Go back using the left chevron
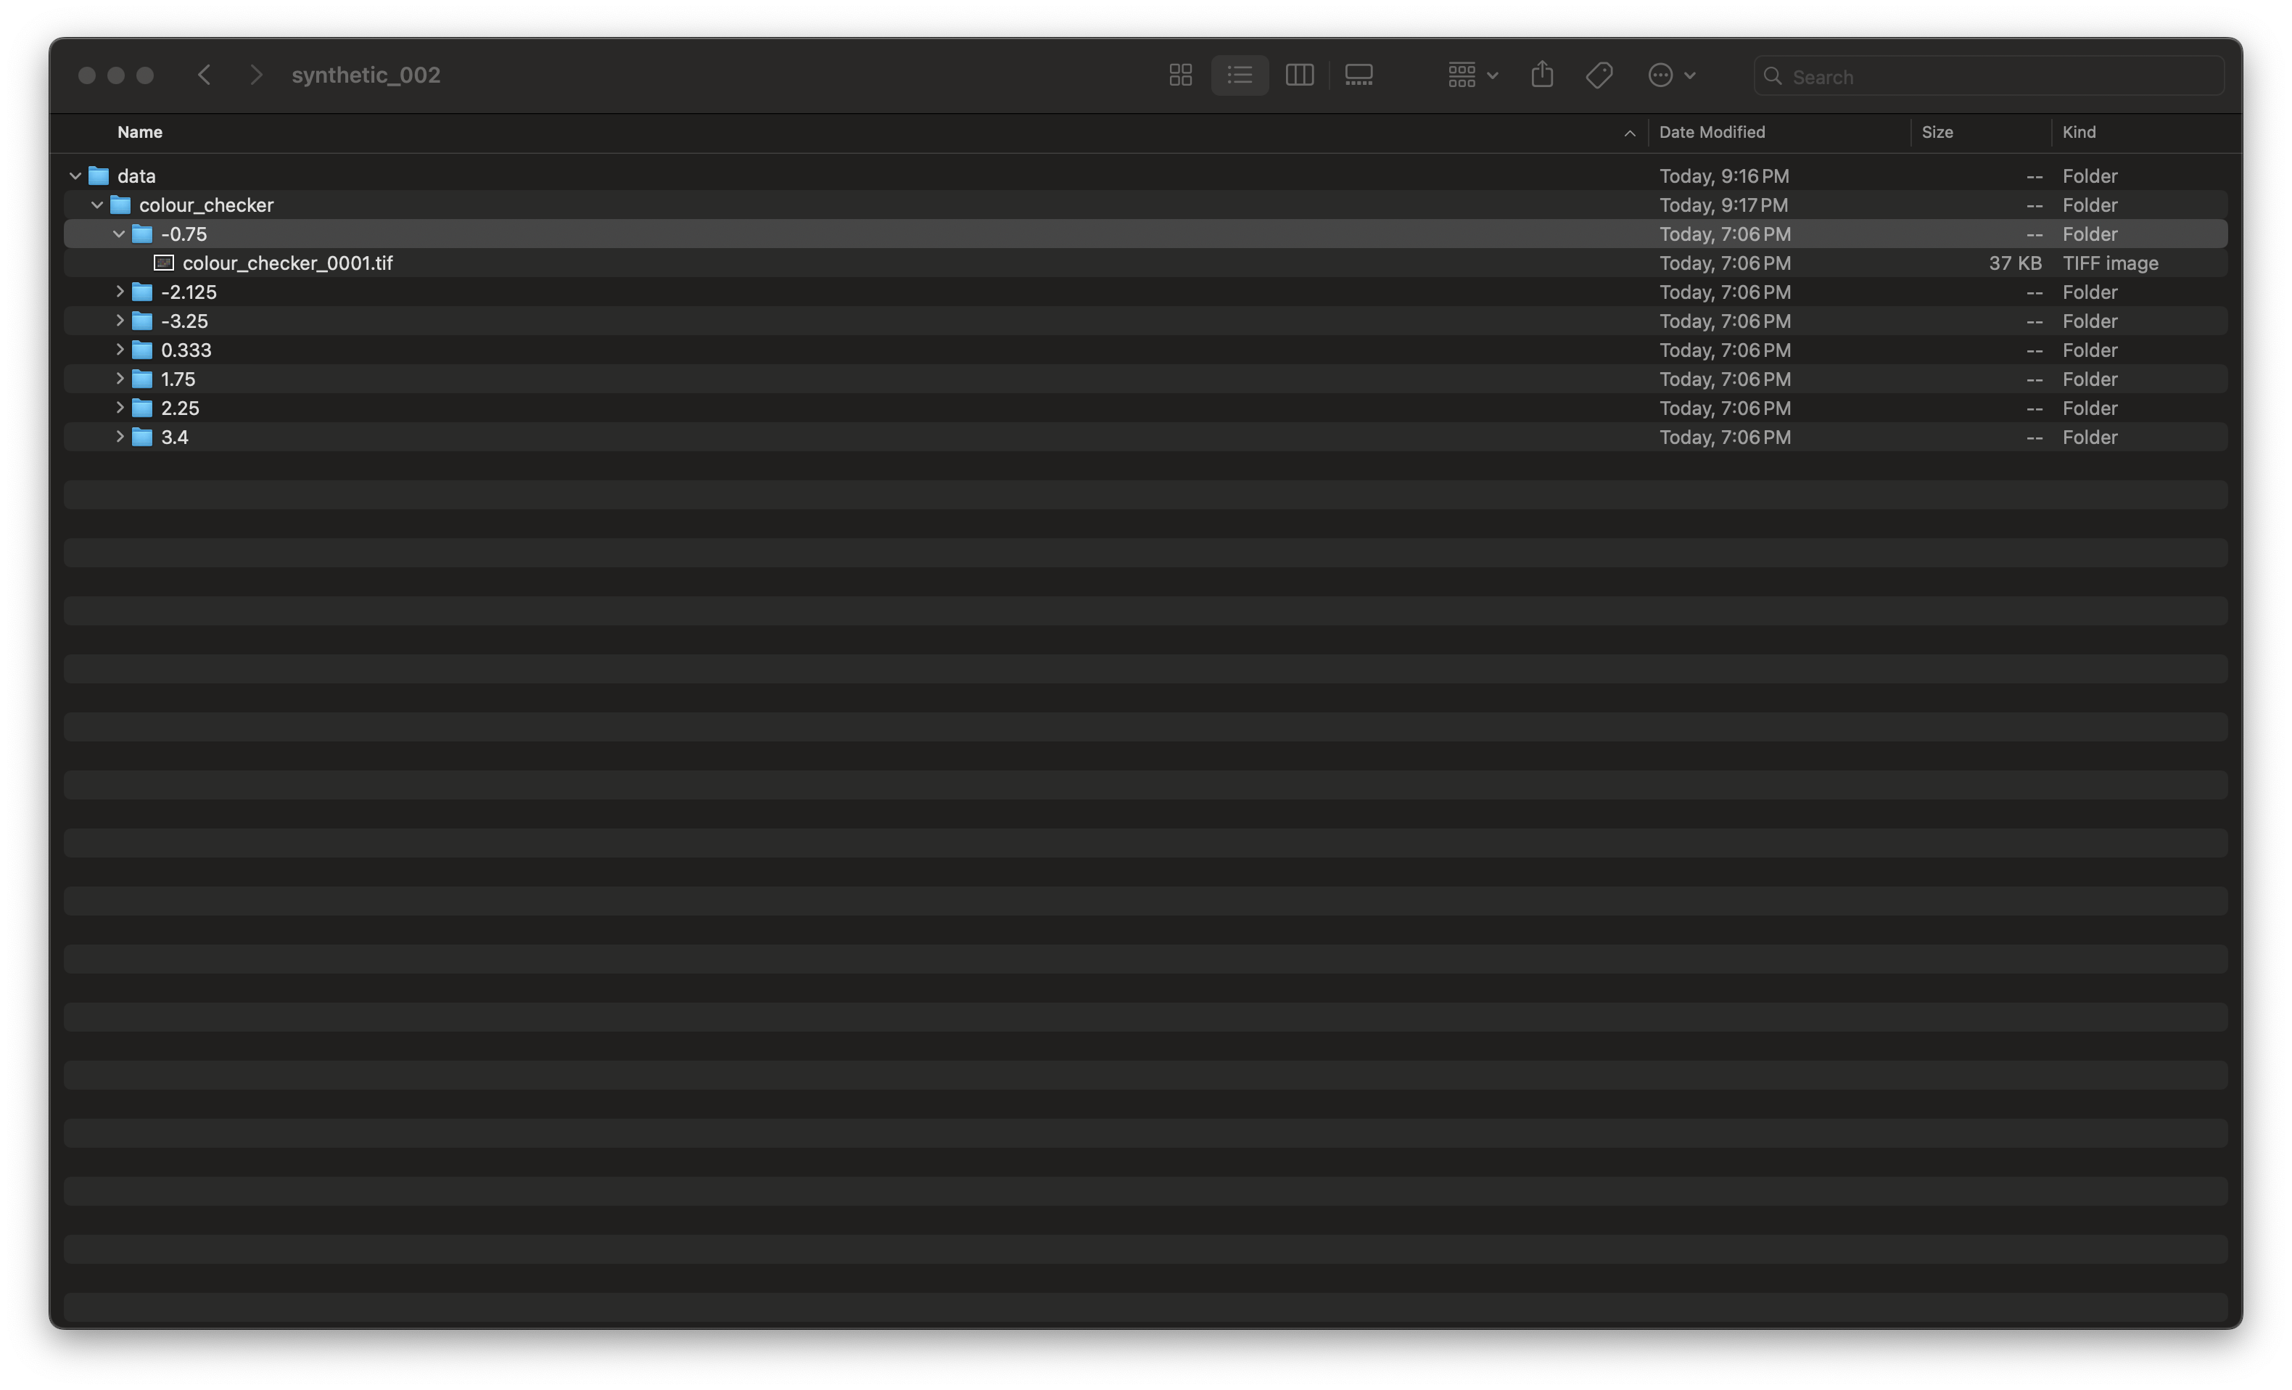Viewport: 2292px width, 1390px height. click(205, 75)
